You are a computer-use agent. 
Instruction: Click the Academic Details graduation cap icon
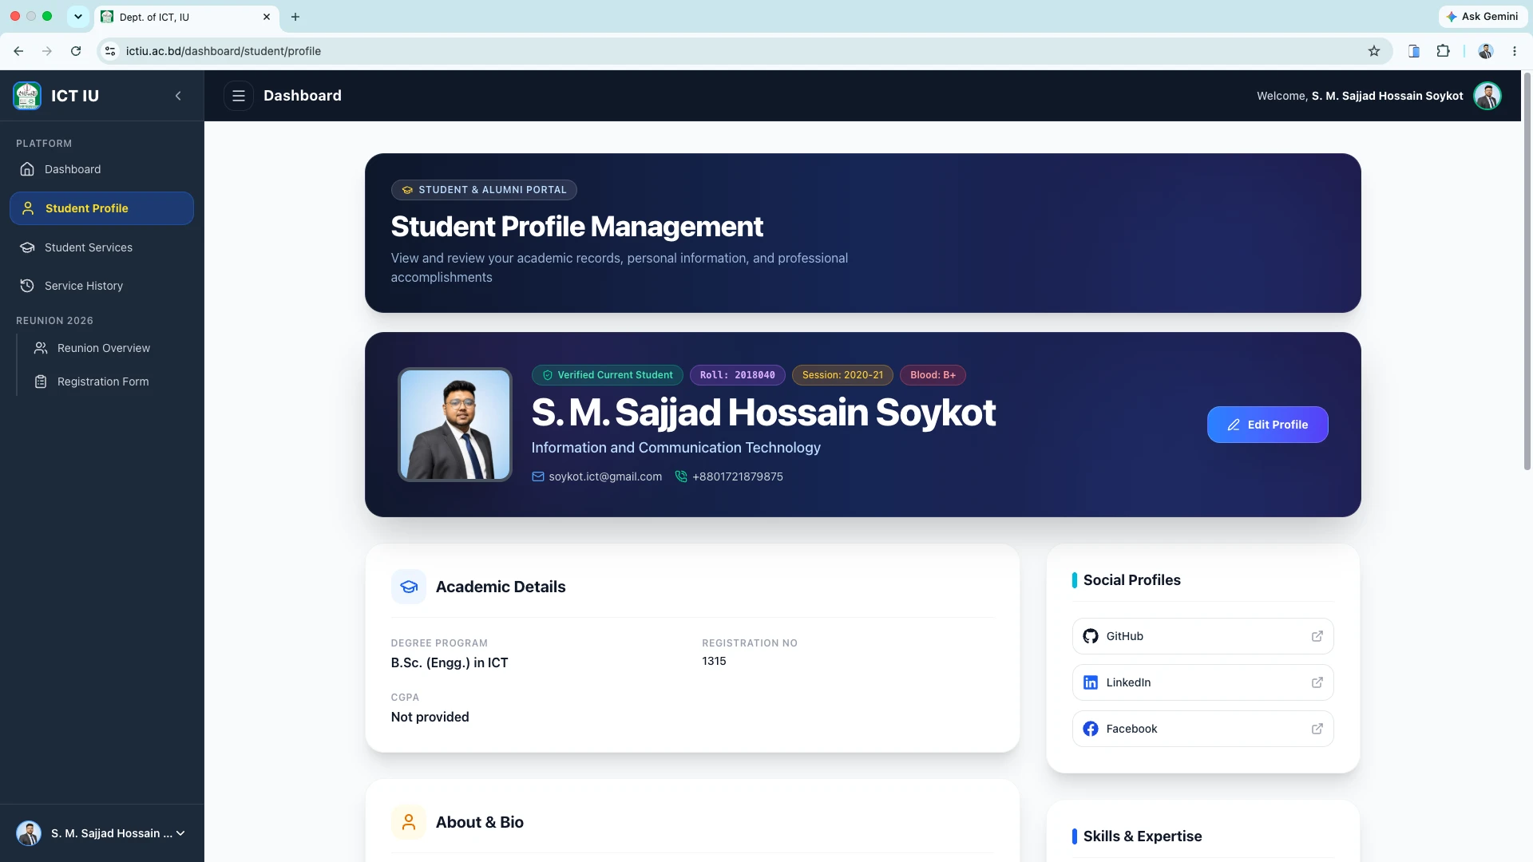point(409,587)
